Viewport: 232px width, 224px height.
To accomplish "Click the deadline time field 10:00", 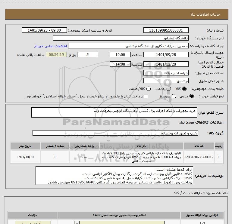I will click(x=120, y=55).
